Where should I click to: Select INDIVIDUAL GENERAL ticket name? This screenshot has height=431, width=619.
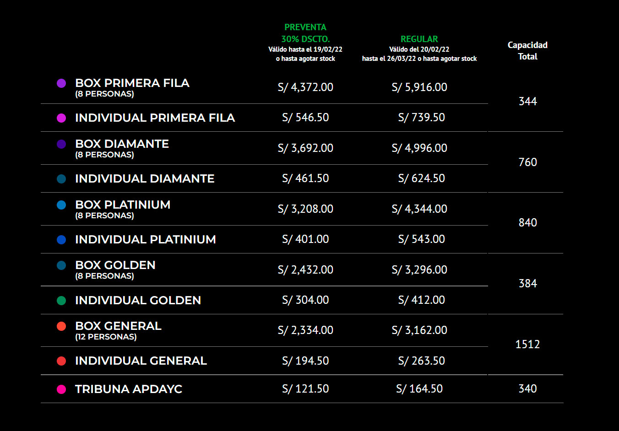141,361
